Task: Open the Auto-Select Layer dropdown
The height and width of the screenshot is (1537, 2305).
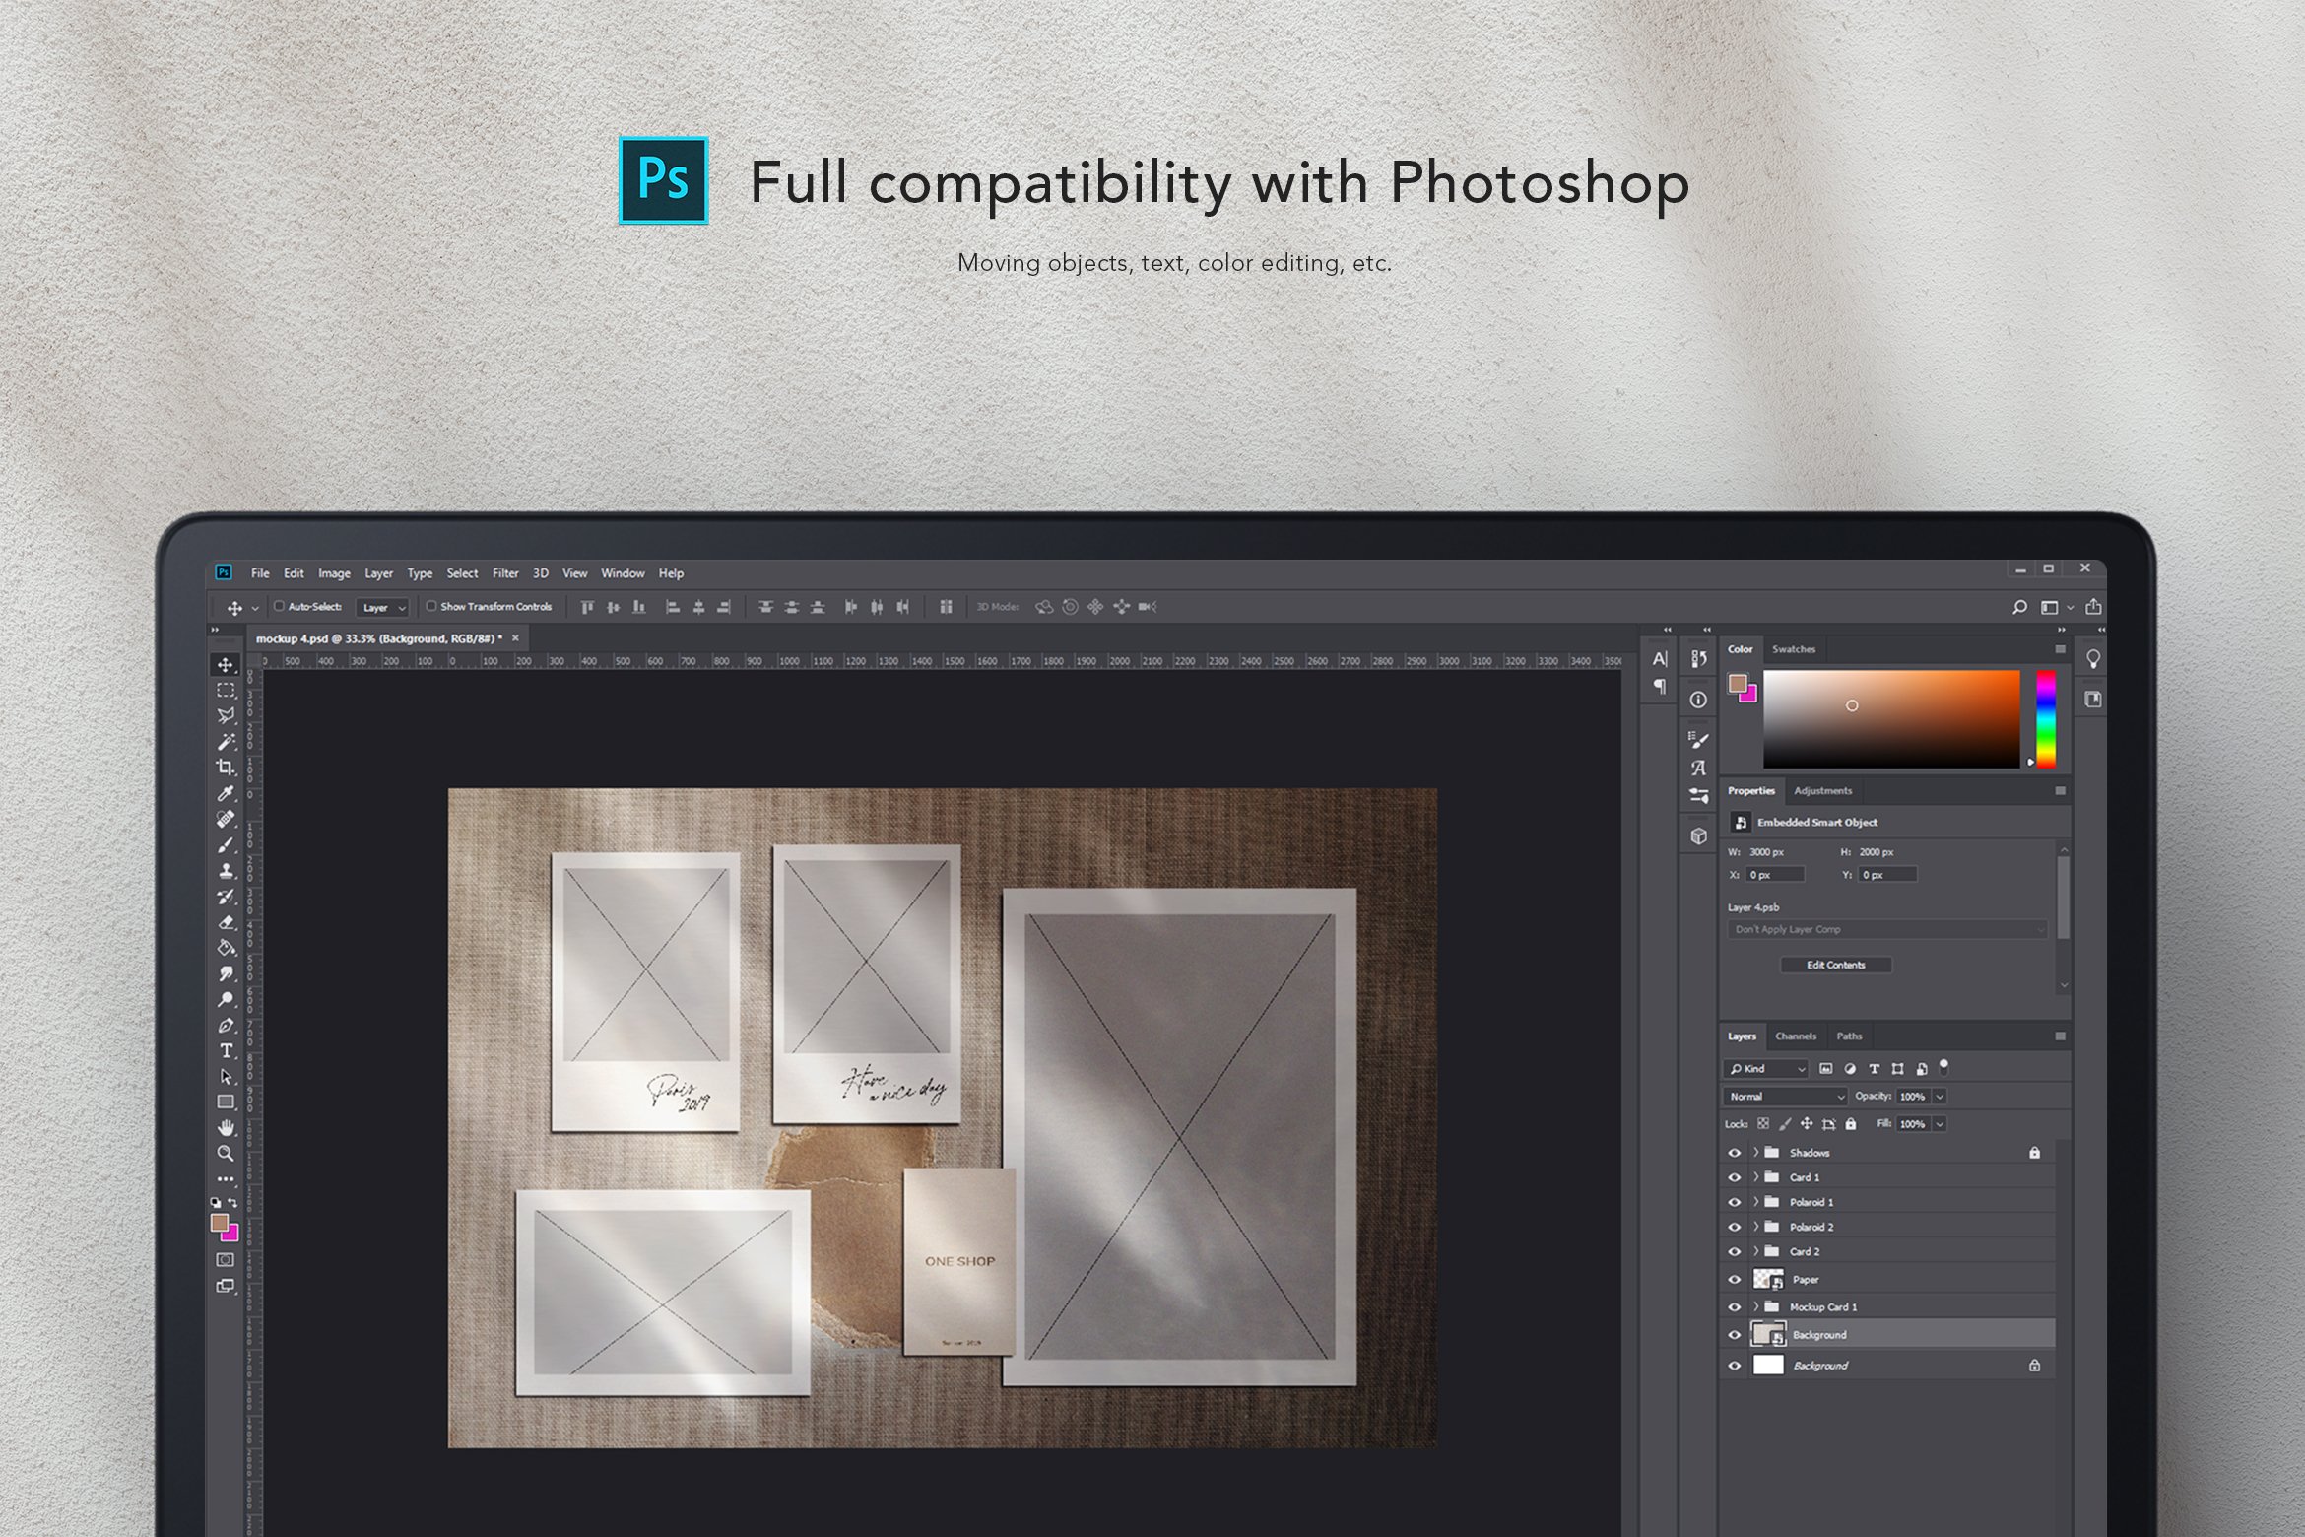Action: [x=382, y=608]
